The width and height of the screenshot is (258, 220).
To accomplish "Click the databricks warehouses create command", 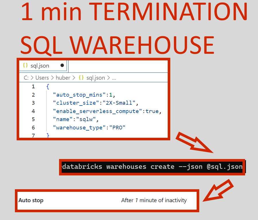I will click(152, 167).
